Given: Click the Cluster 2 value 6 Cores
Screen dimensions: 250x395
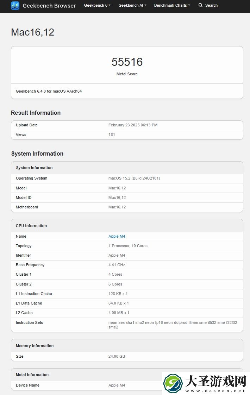Looking at the screenshot, I should click(x=115, y=284).
